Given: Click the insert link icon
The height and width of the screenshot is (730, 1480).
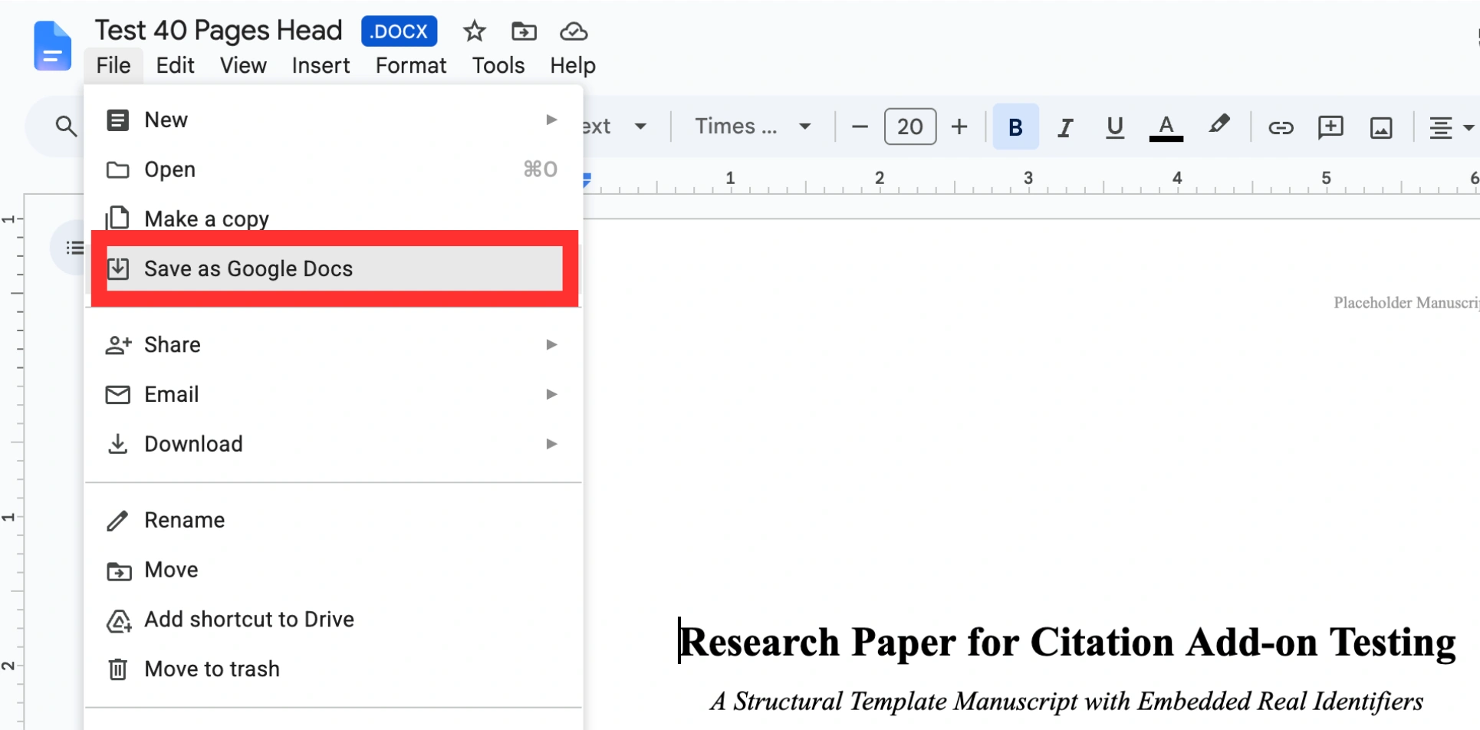Looking at the screenshot, I should 1281,127.
